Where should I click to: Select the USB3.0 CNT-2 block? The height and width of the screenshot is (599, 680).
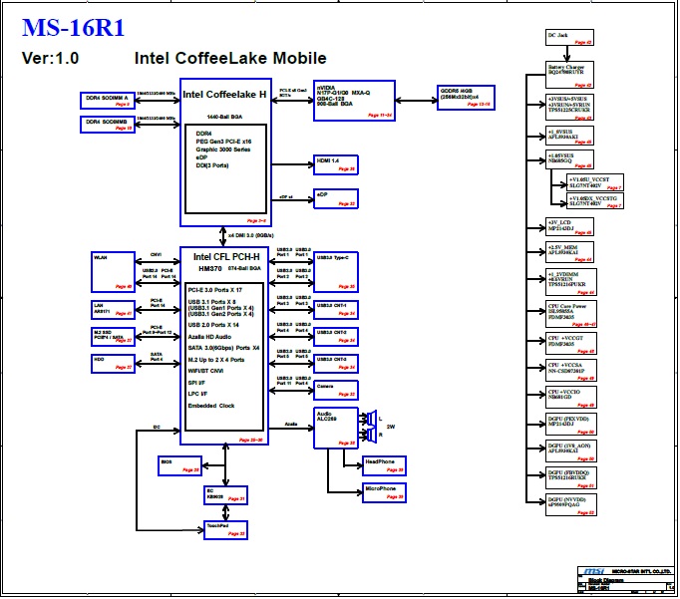[336, 337]
